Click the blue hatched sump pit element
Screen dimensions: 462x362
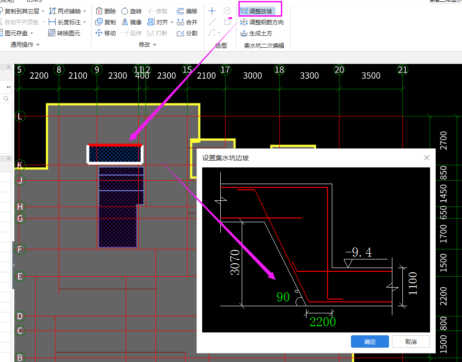(115, 154)
